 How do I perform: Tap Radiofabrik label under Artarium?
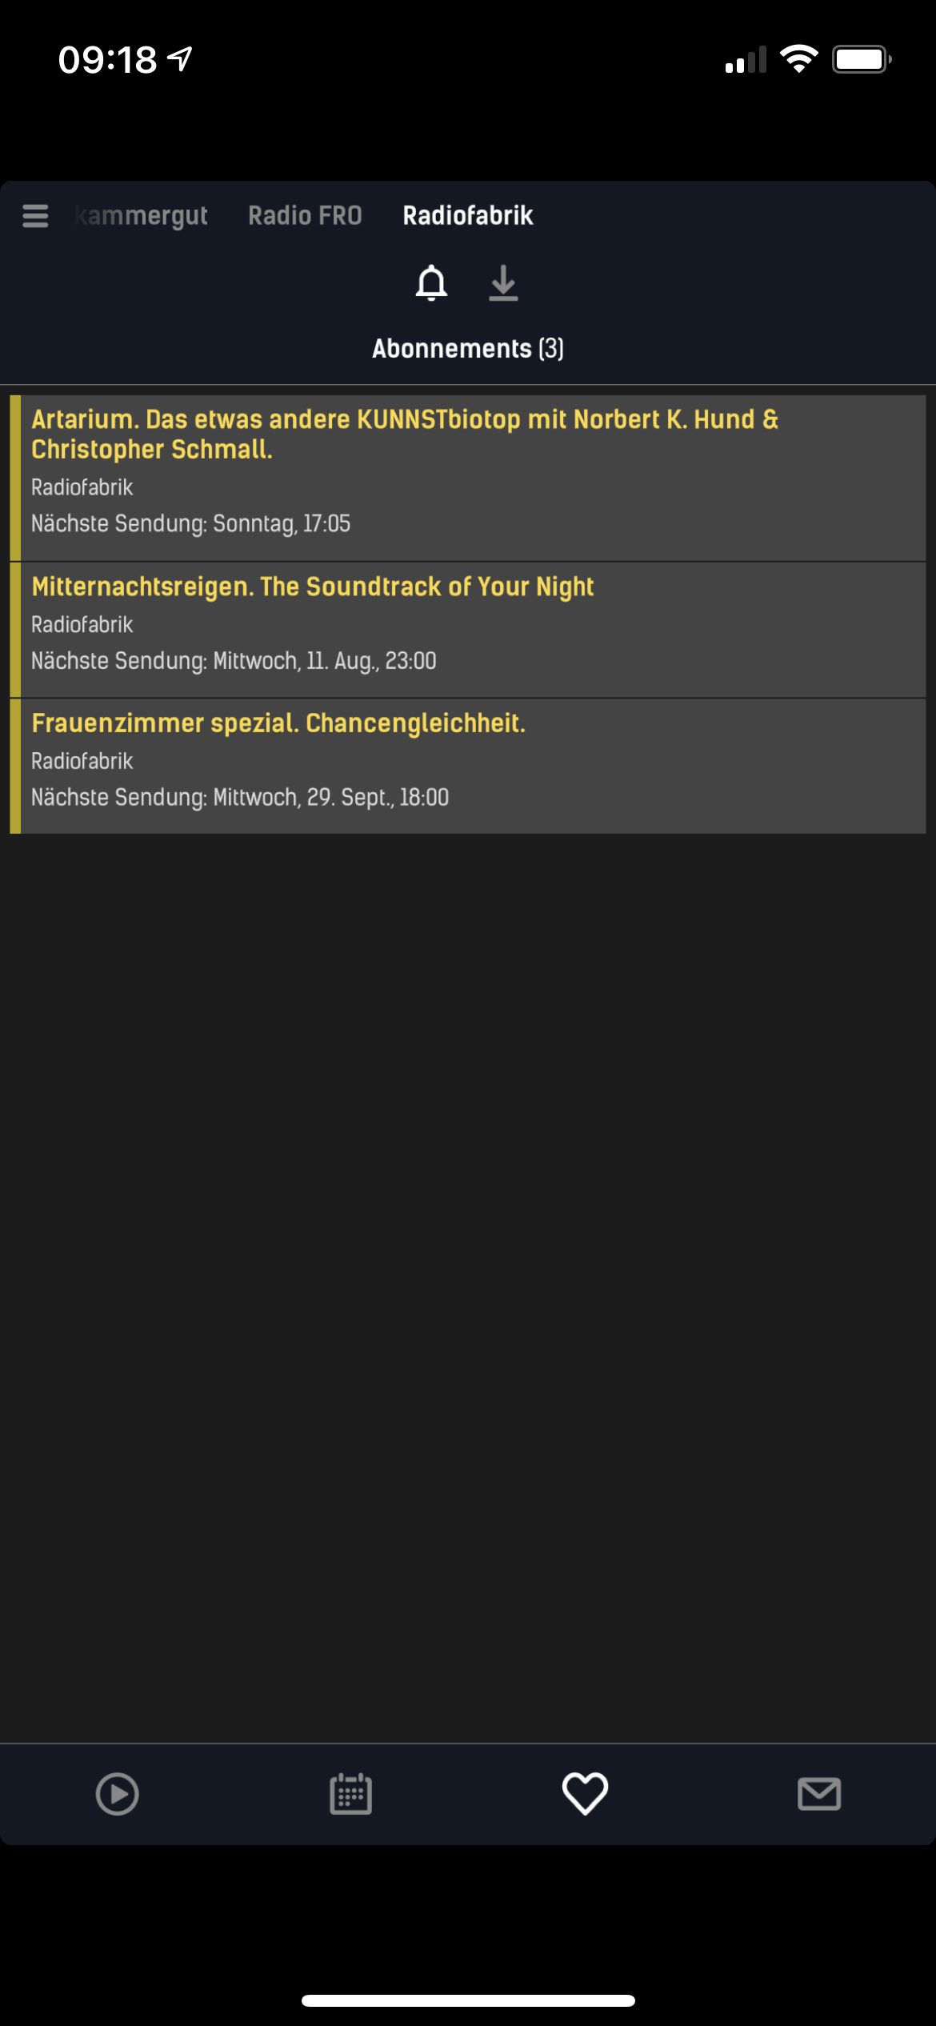coord(82,487)
